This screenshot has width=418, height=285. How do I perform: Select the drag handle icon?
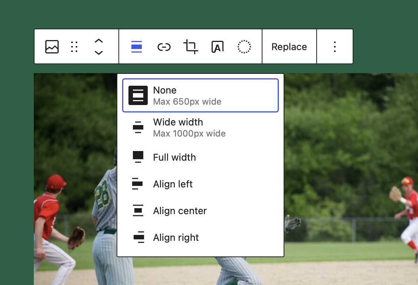pyautogui.click(x=75, y=46)
